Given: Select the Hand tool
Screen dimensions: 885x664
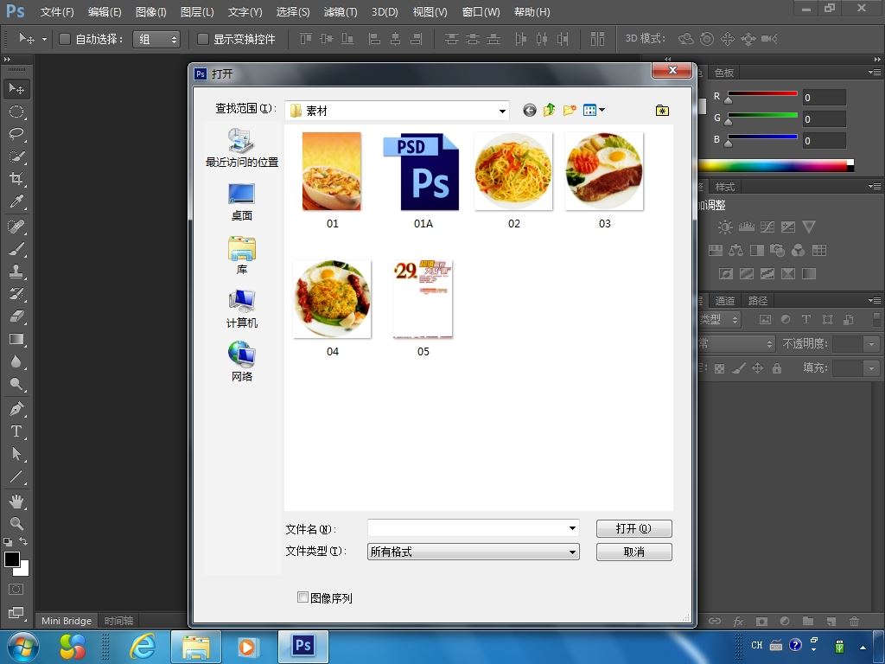Looking at the screenshot, I should pos(16,501).
